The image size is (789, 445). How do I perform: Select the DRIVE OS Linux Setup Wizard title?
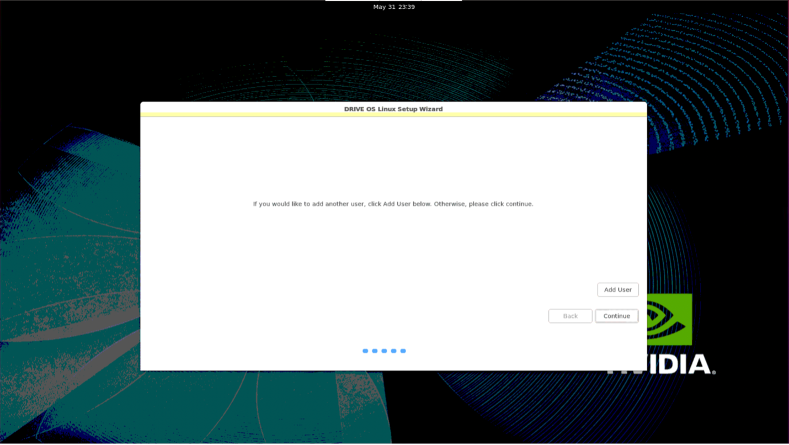point(393,109)
